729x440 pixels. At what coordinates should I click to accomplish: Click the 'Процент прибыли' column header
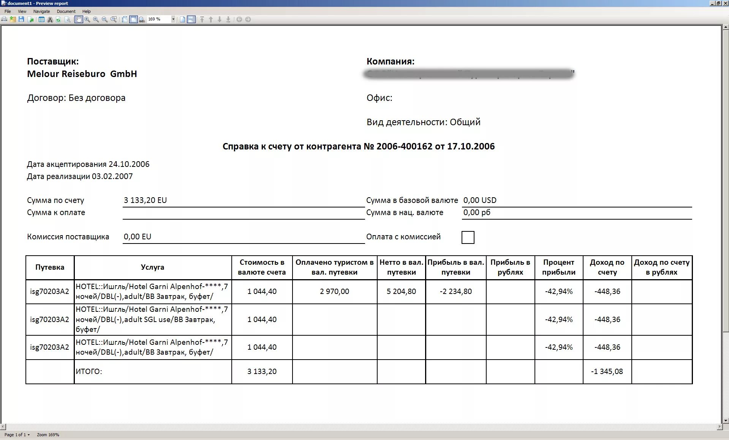click(559, 267)
